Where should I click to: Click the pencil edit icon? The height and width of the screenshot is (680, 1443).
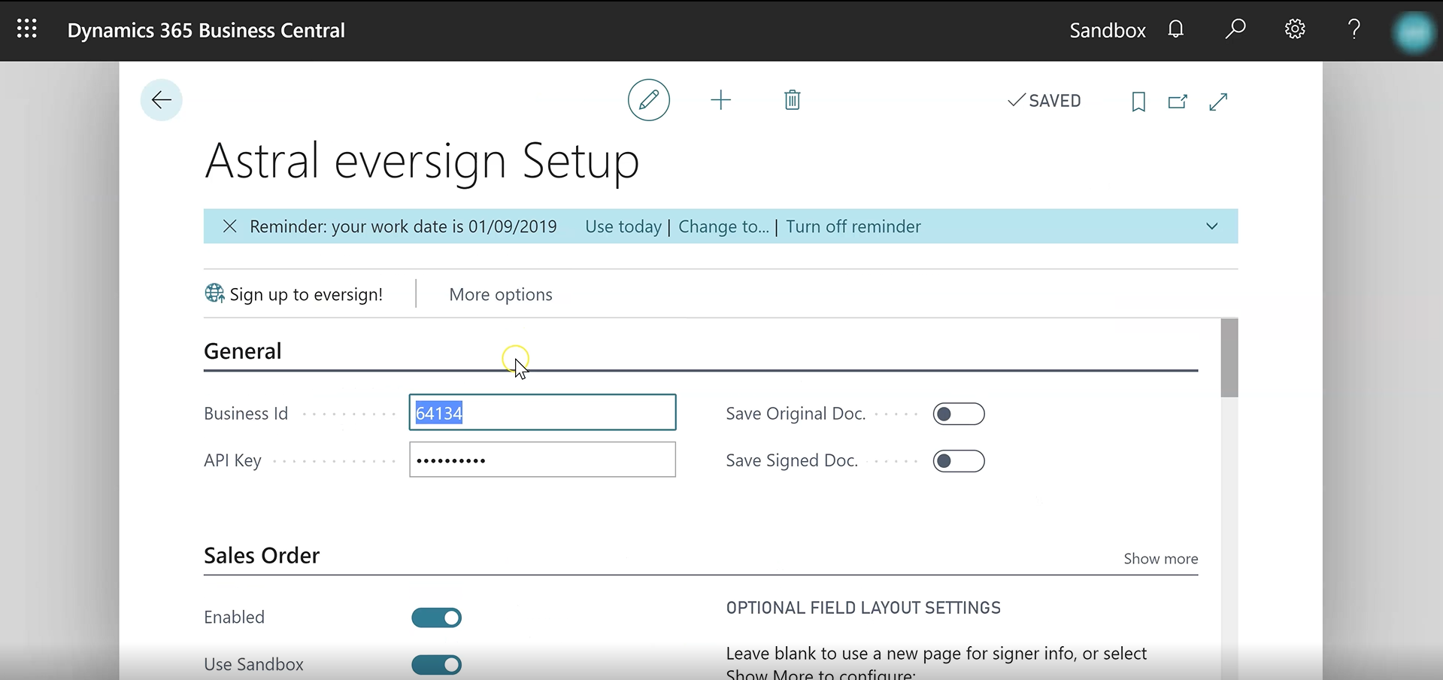coord(648,100)
